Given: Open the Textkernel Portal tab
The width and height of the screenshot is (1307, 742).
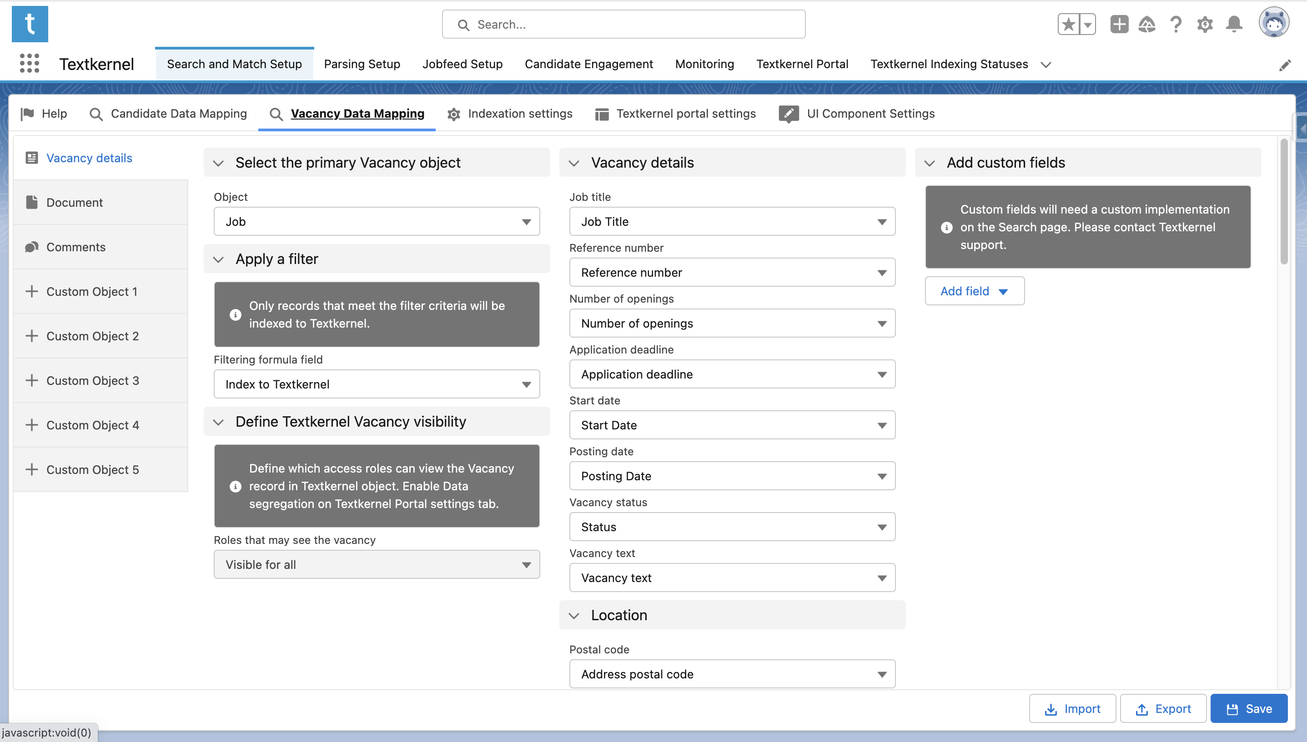Looking at the screenshot, I should 802,64.
